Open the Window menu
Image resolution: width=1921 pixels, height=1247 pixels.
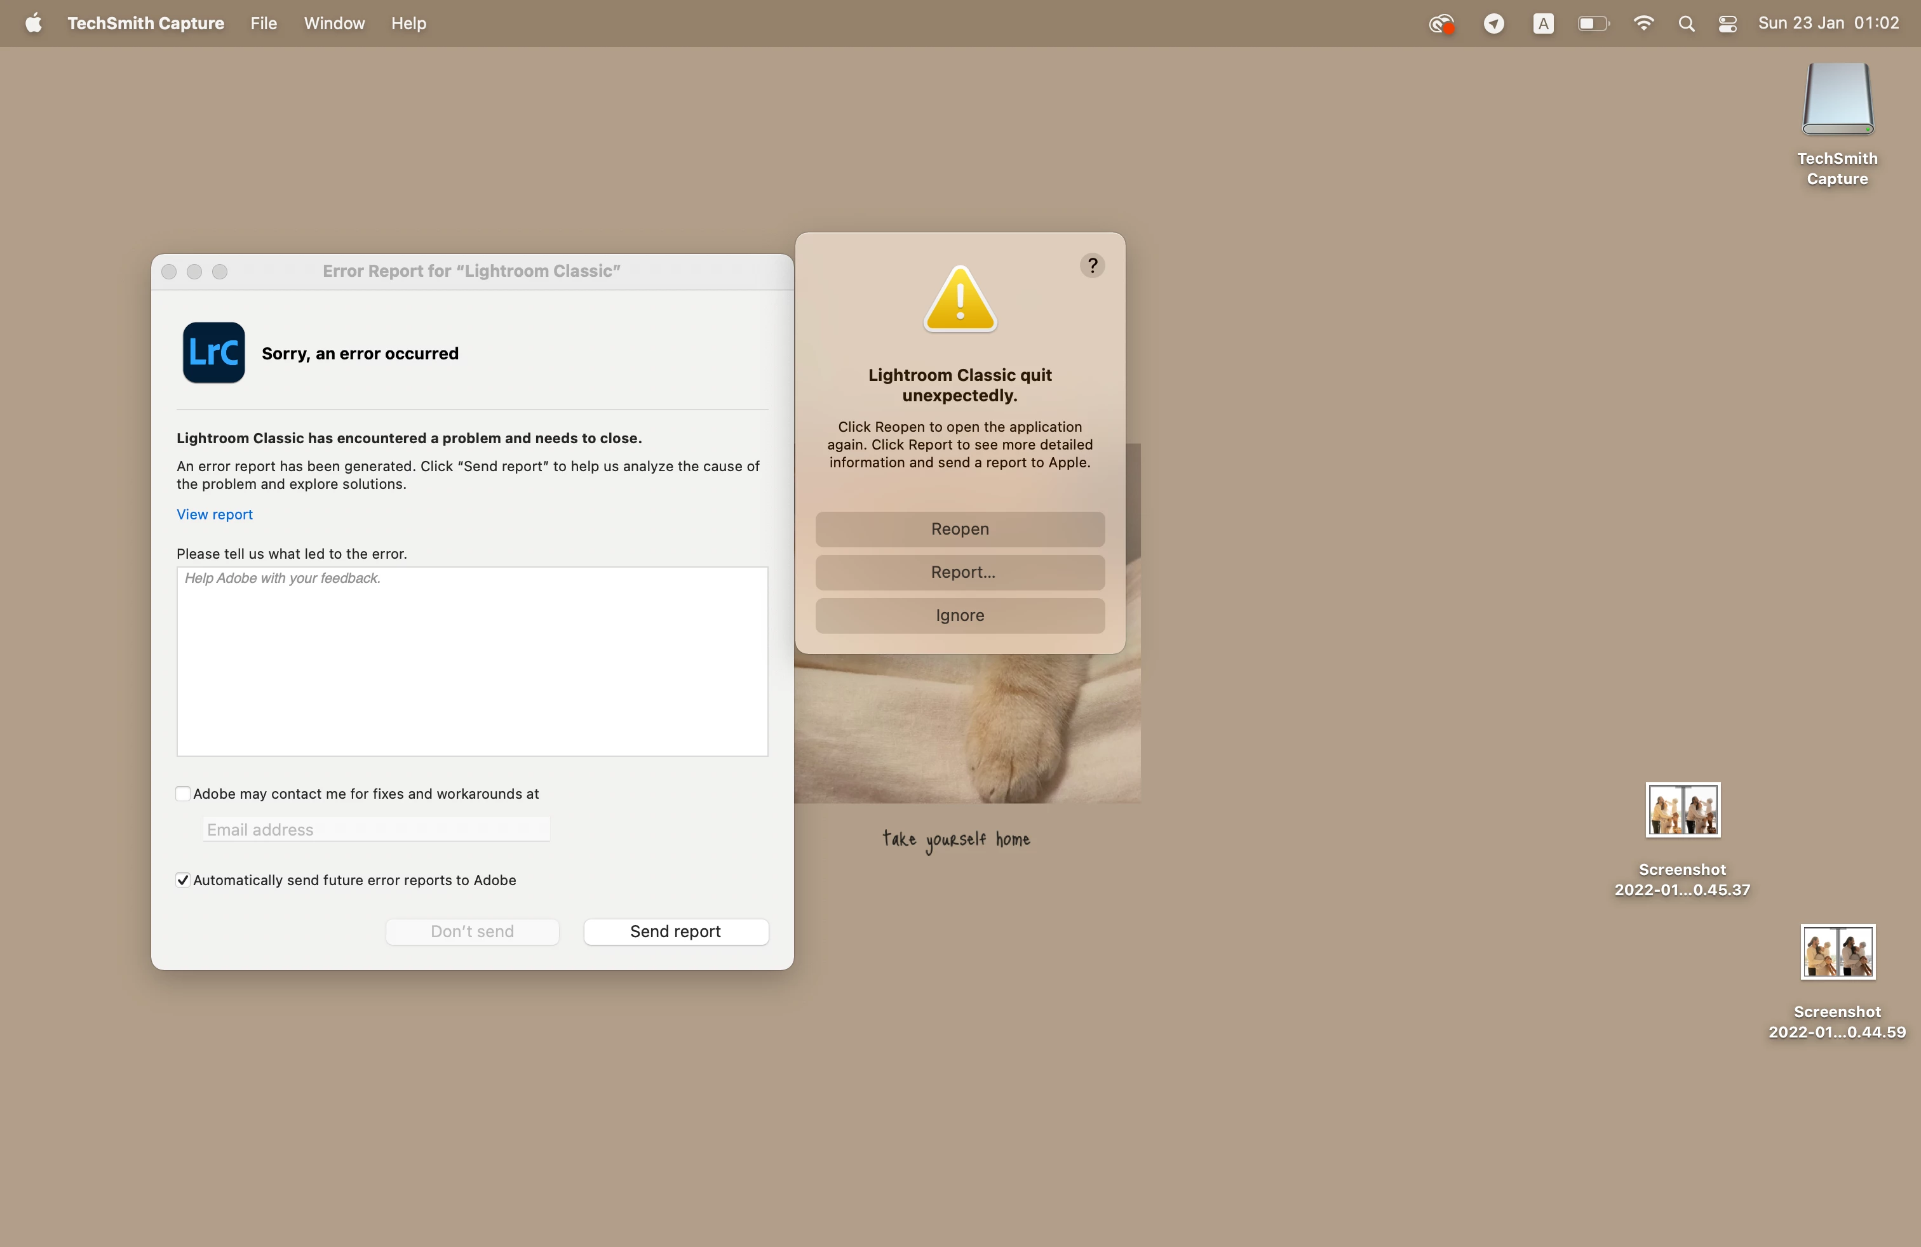pos(334,23)
